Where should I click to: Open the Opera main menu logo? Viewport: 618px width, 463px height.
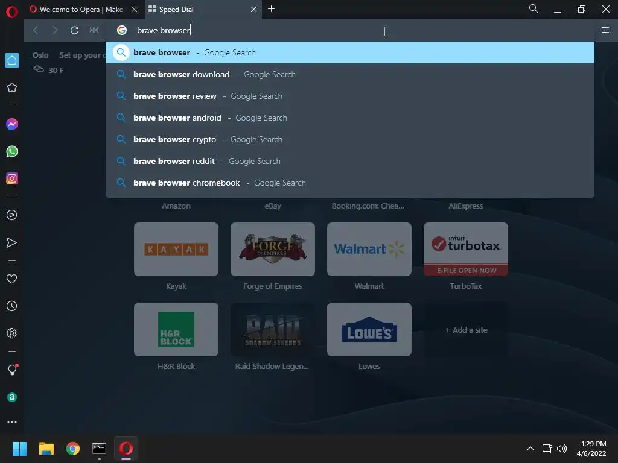coord(12,11)
